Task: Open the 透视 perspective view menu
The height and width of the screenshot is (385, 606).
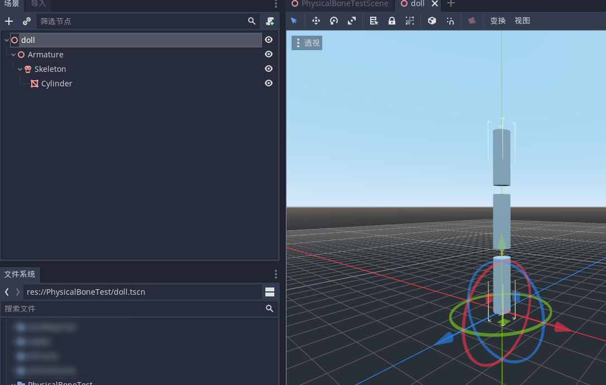Action: pyautogui.click(x=307, y=43)
